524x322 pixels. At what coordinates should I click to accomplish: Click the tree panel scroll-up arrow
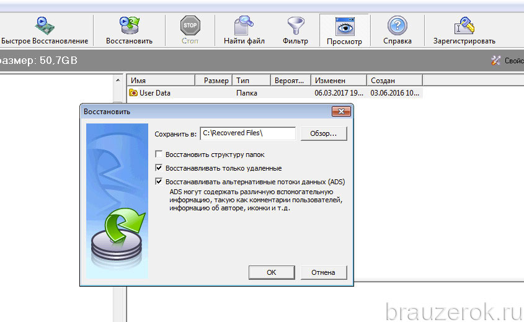[x=118, y=80]
